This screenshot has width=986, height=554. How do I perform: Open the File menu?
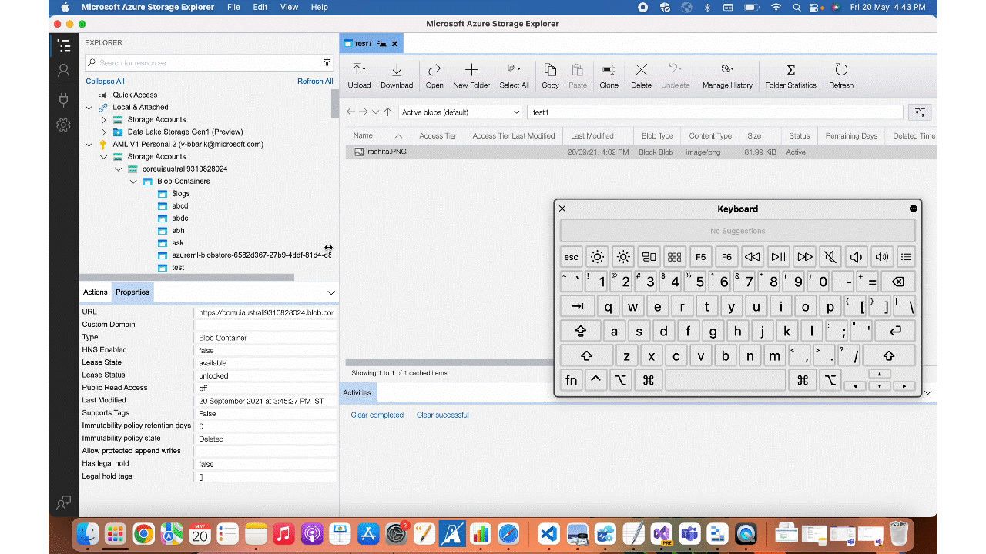click(233, 7)
